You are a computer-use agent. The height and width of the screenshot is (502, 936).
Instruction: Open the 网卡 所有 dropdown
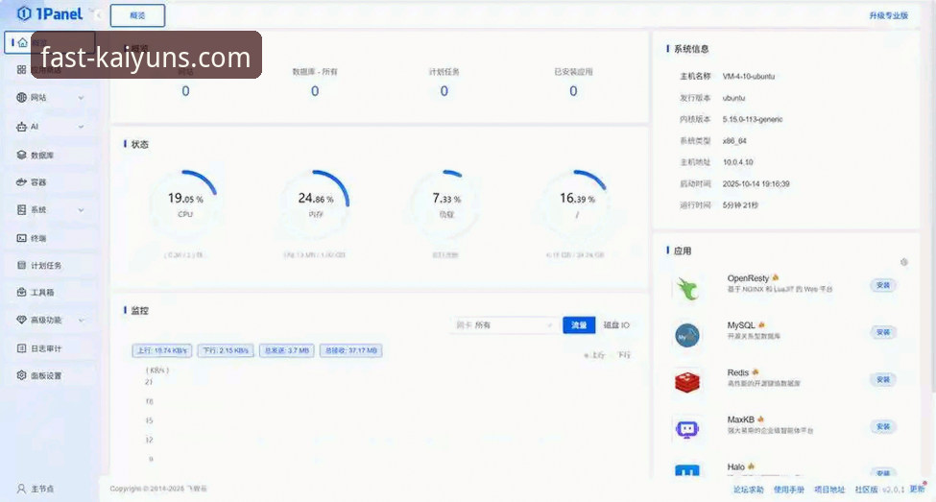(x=503, y=325)
